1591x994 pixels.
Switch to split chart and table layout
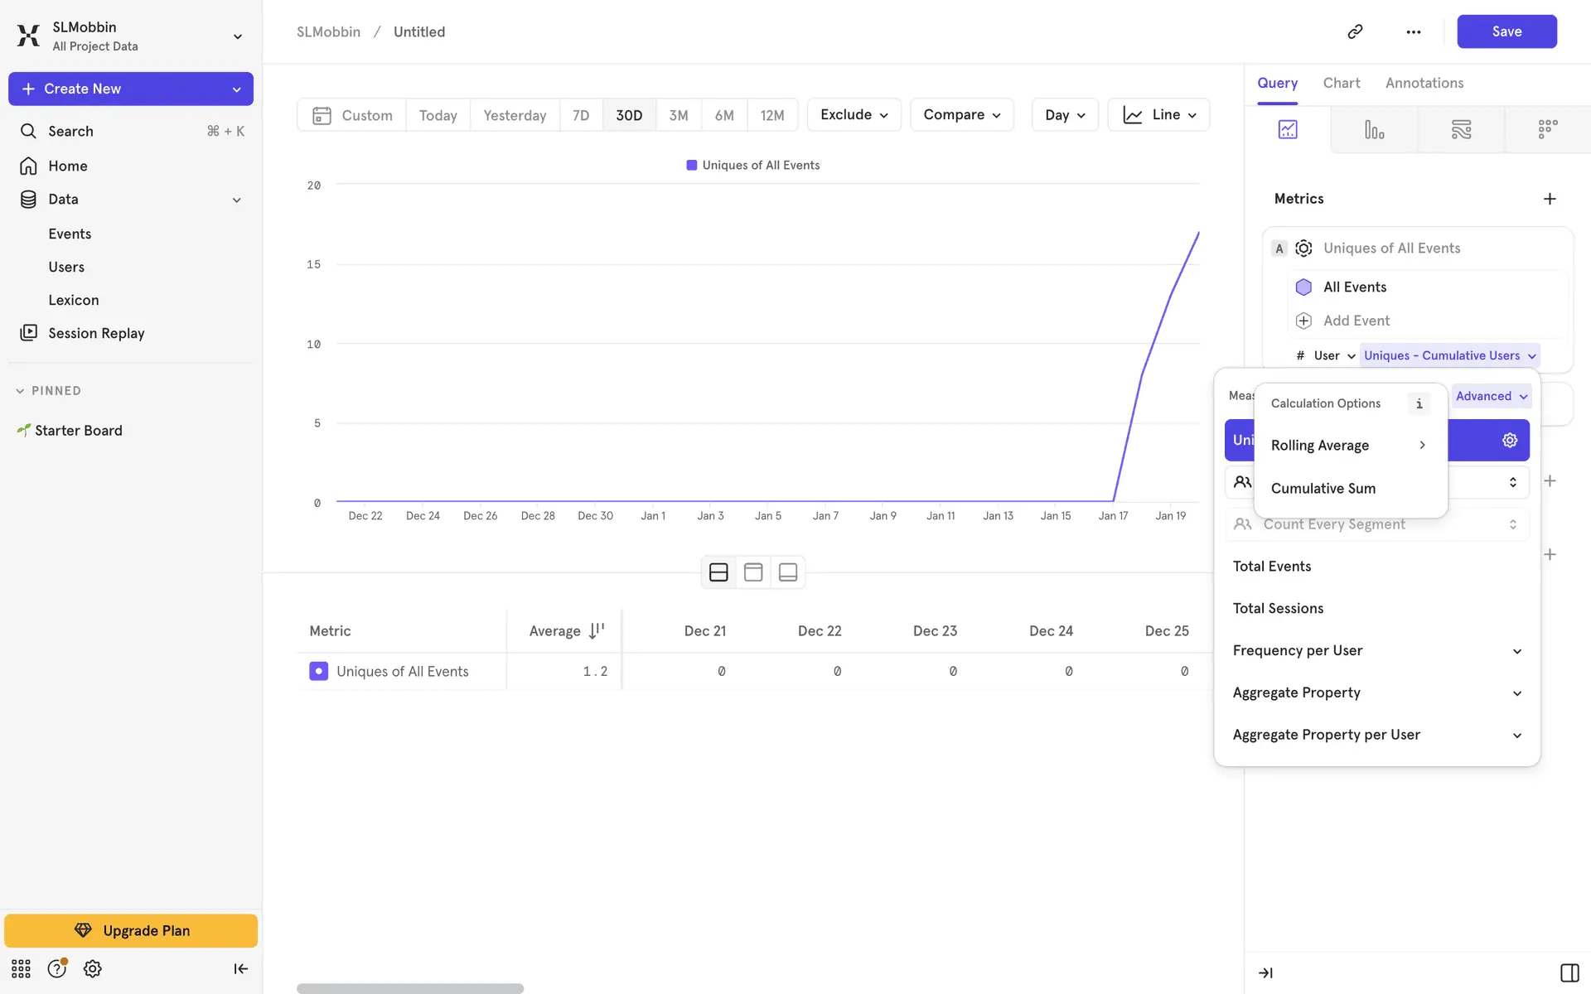pyautogui.click(x=718, y=572)
